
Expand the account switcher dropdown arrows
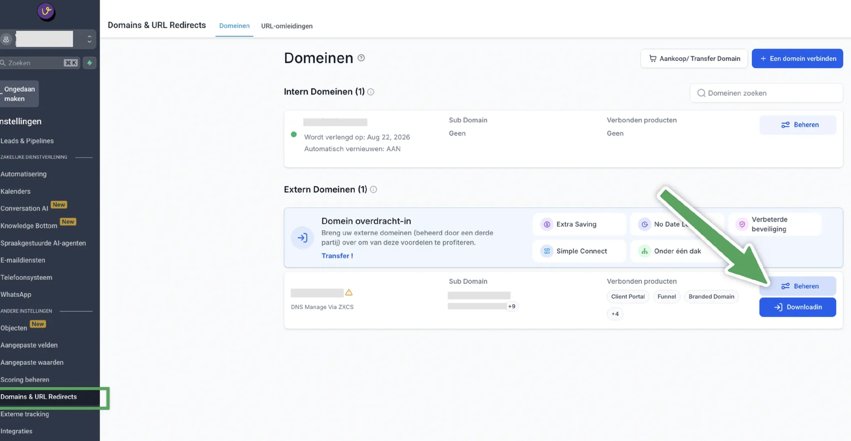[89, 39]
